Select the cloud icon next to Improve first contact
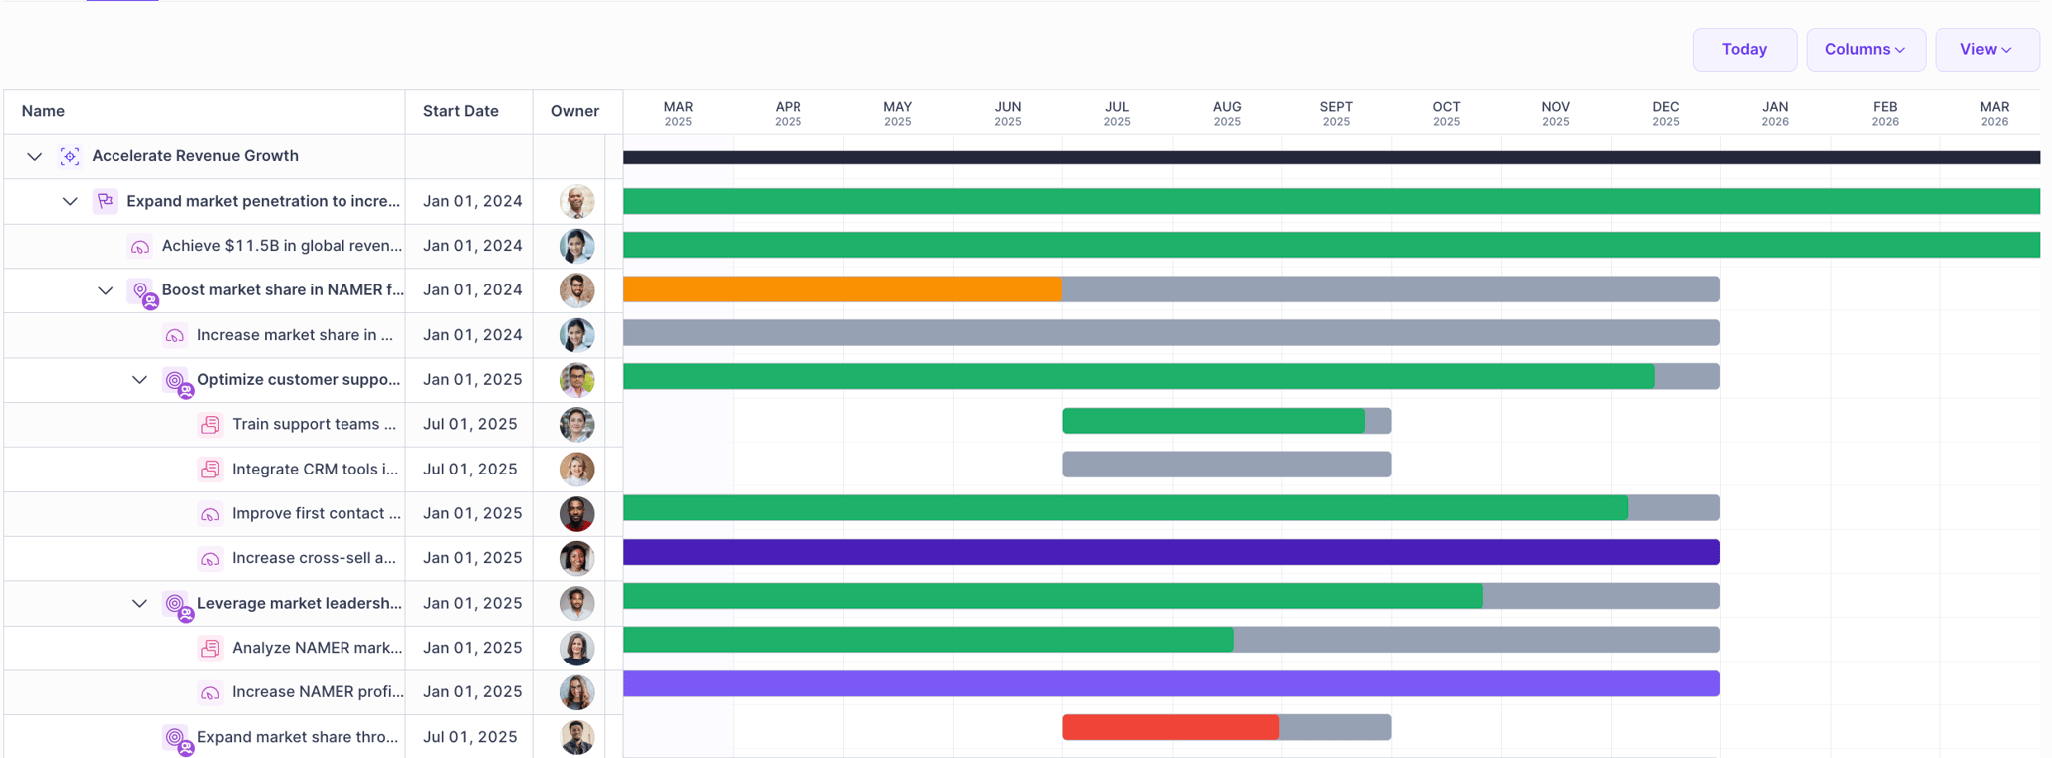 [210, 513]
